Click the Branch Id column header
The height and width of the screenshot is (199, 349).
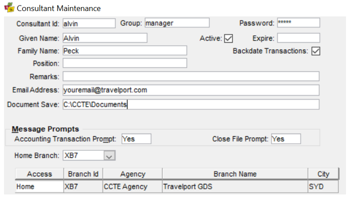pos(83,174)
